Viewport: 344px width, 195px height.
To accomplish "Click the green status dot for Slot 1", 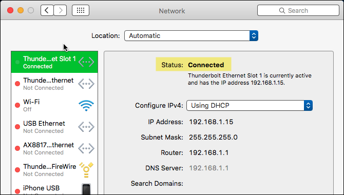I will 17,62.
